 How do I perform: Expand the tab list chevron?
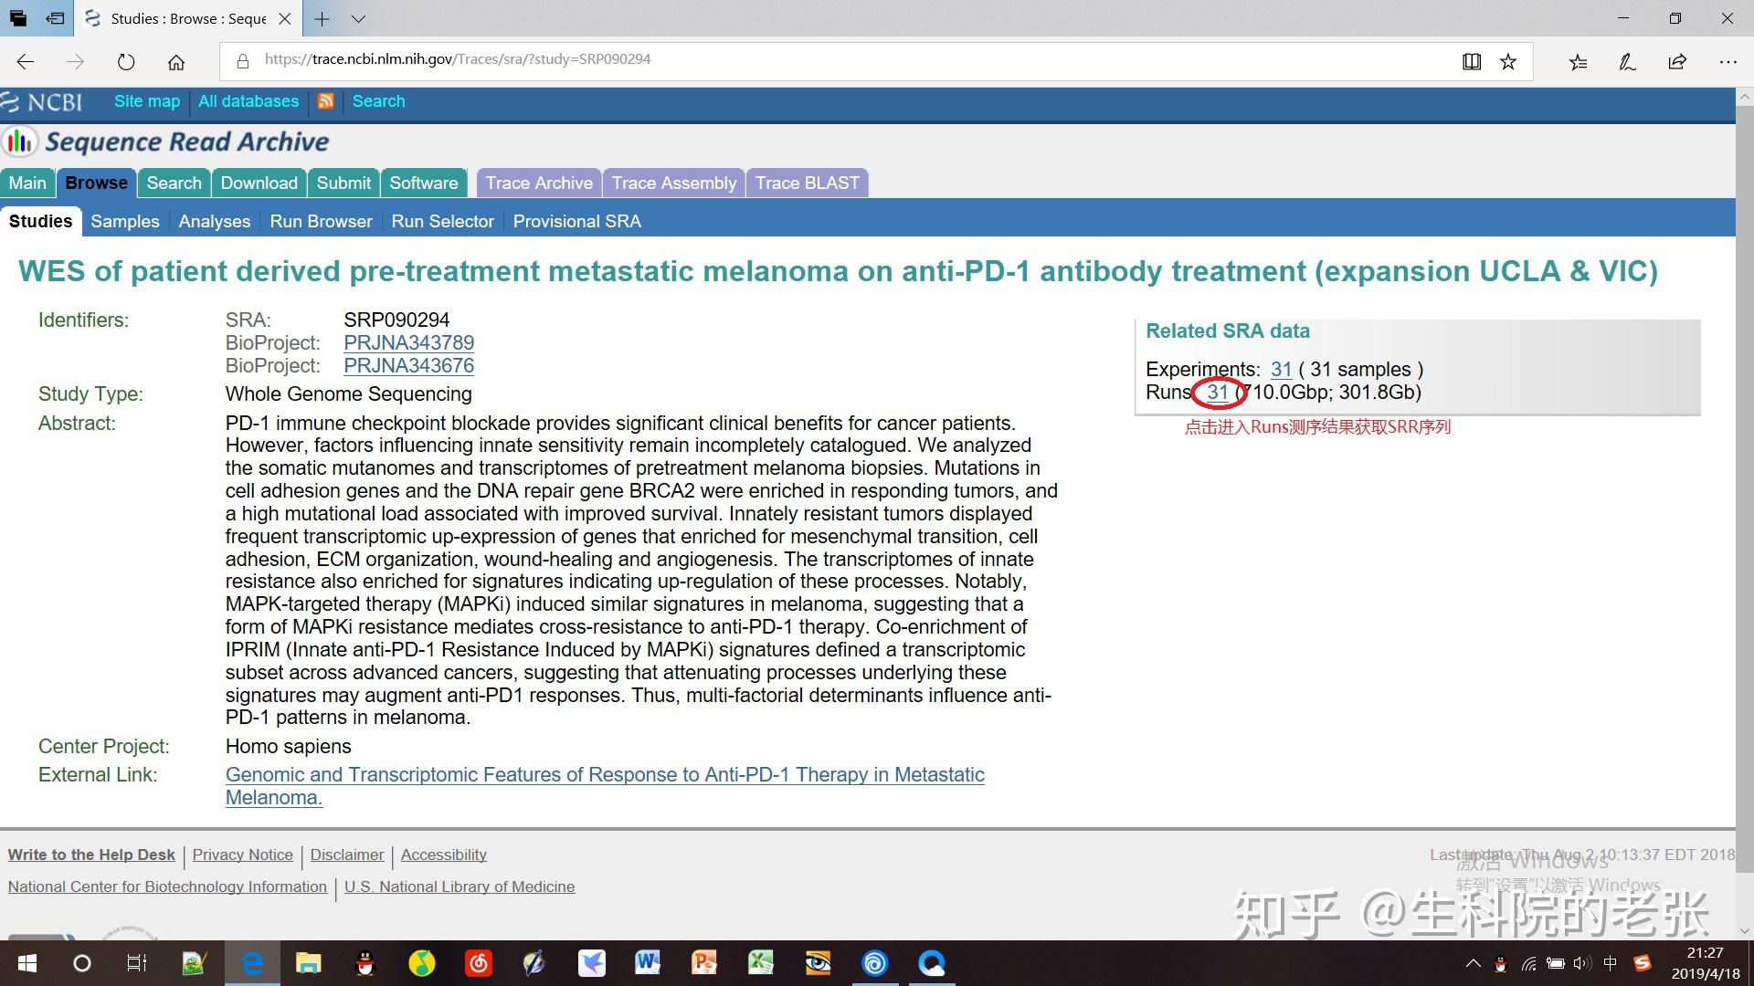(358, 18)
